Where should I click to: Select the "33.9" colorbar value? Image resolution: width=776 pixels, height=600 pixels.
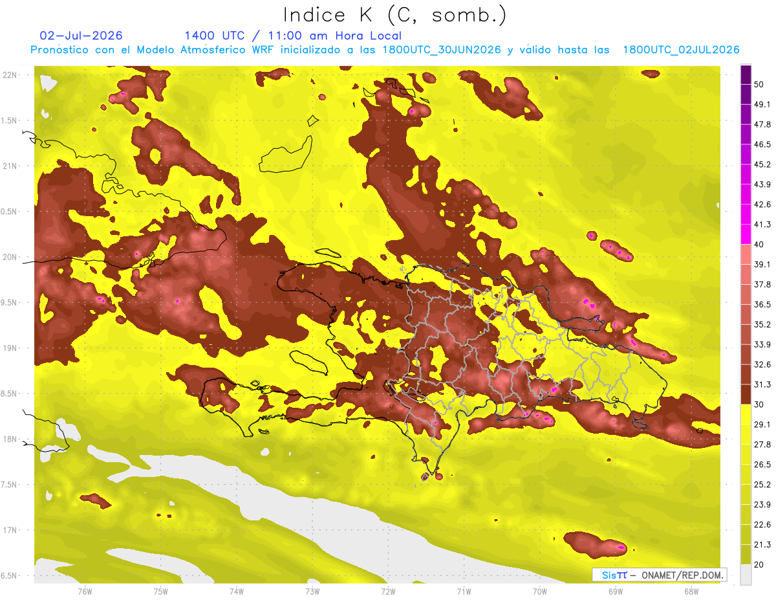point(762,344)
